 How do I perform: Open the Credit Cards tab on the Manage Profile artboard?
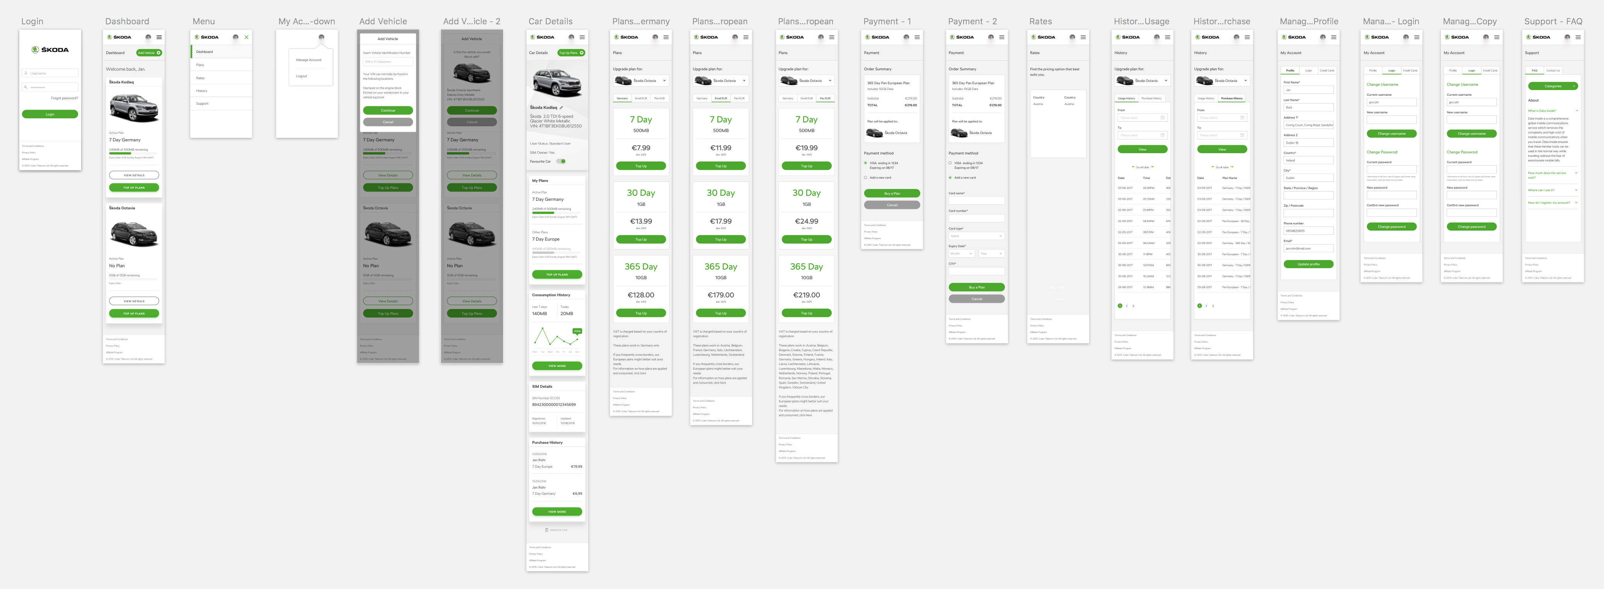pyautogui.click(x=1327, y=70)
